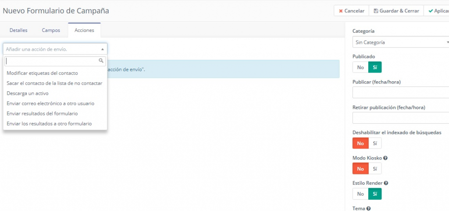This screenshot has height=211, width=449.
Task: Turn Modo Kiosko to Sí
Action: [x=375, y=169]
